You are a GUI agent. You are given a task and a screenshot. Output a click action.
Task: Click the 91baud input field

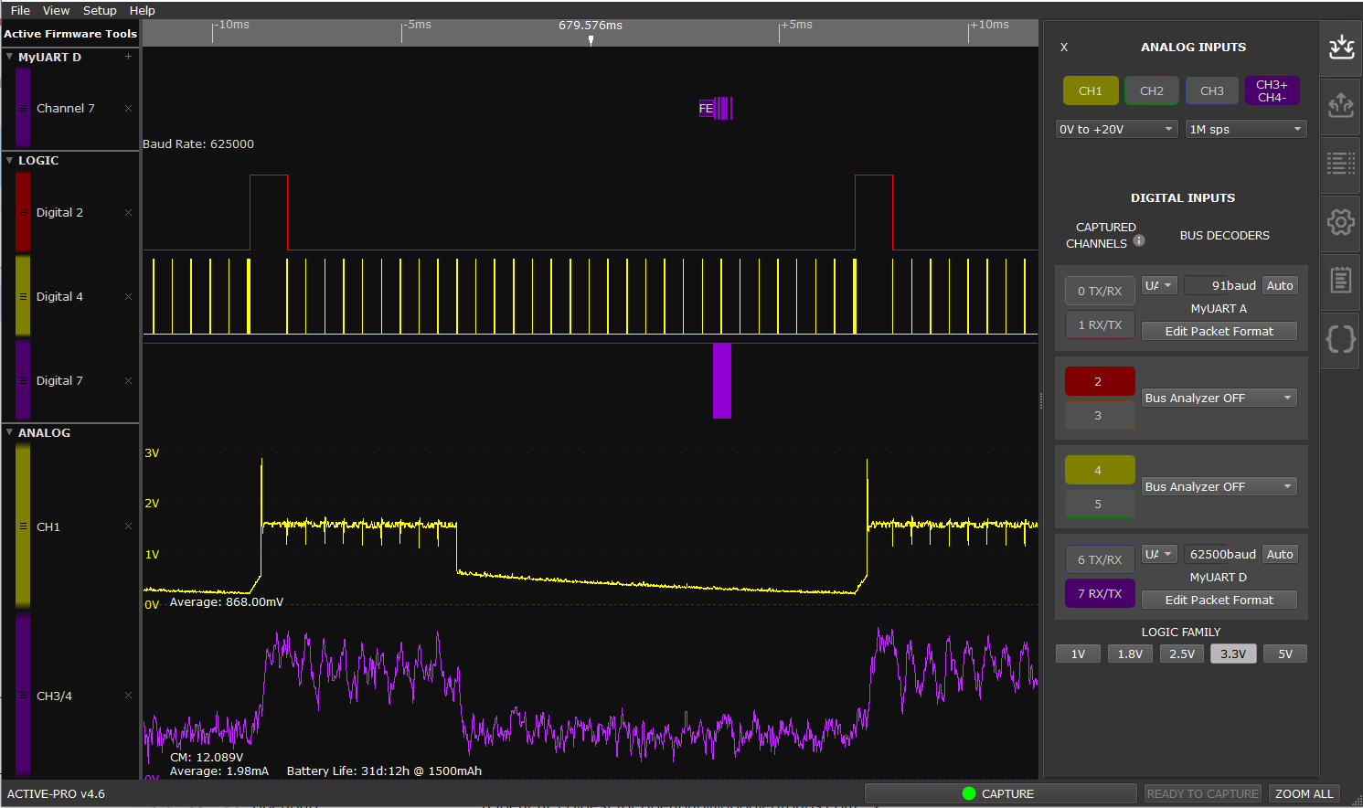1221,285
